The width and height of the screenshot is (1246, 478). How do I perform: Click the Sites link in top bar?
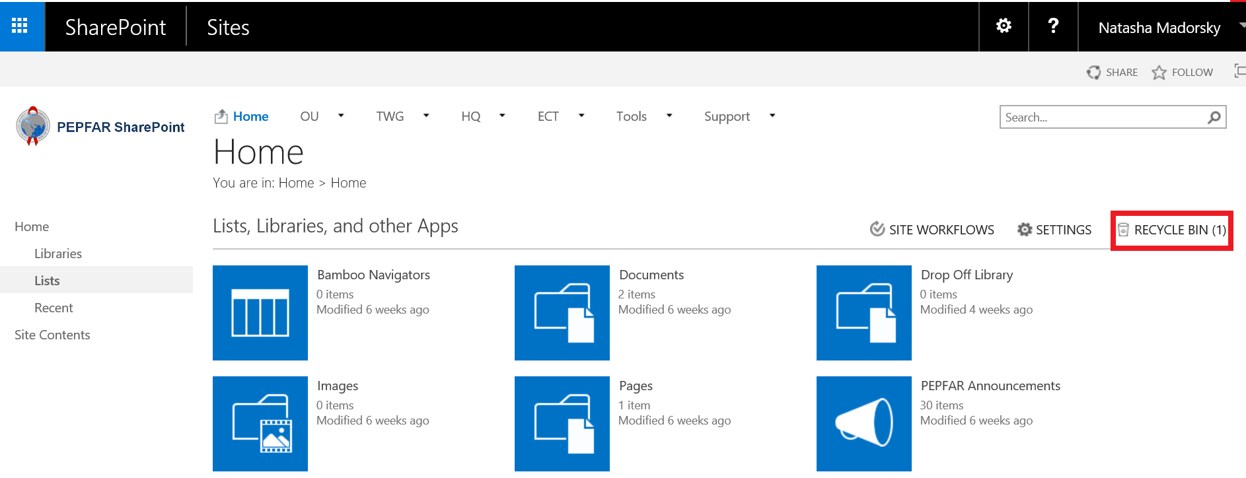pyautogui.click(x=228, y=27)
